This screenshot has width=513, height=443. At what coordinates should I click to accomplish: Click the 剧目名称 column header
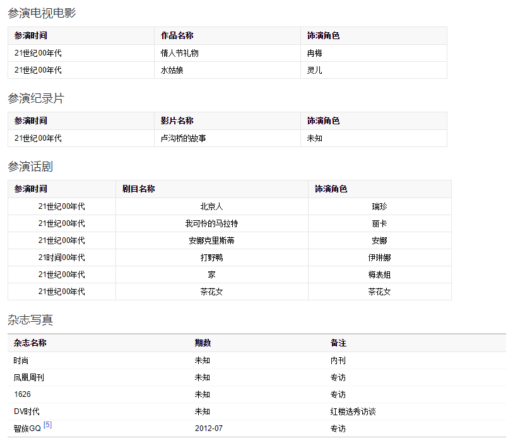tap(138, 189)
